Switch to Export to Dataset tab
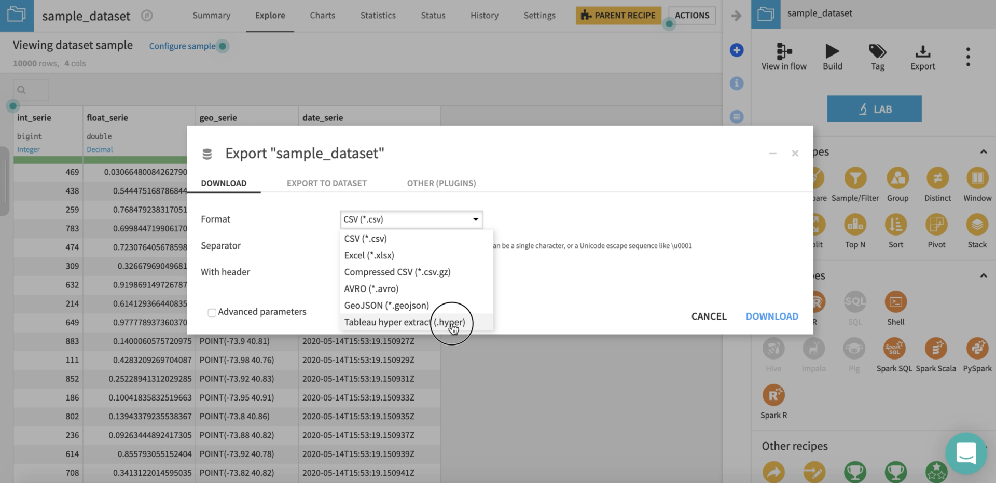This screenshot has height=483, width=996. (x=326, y=183)
